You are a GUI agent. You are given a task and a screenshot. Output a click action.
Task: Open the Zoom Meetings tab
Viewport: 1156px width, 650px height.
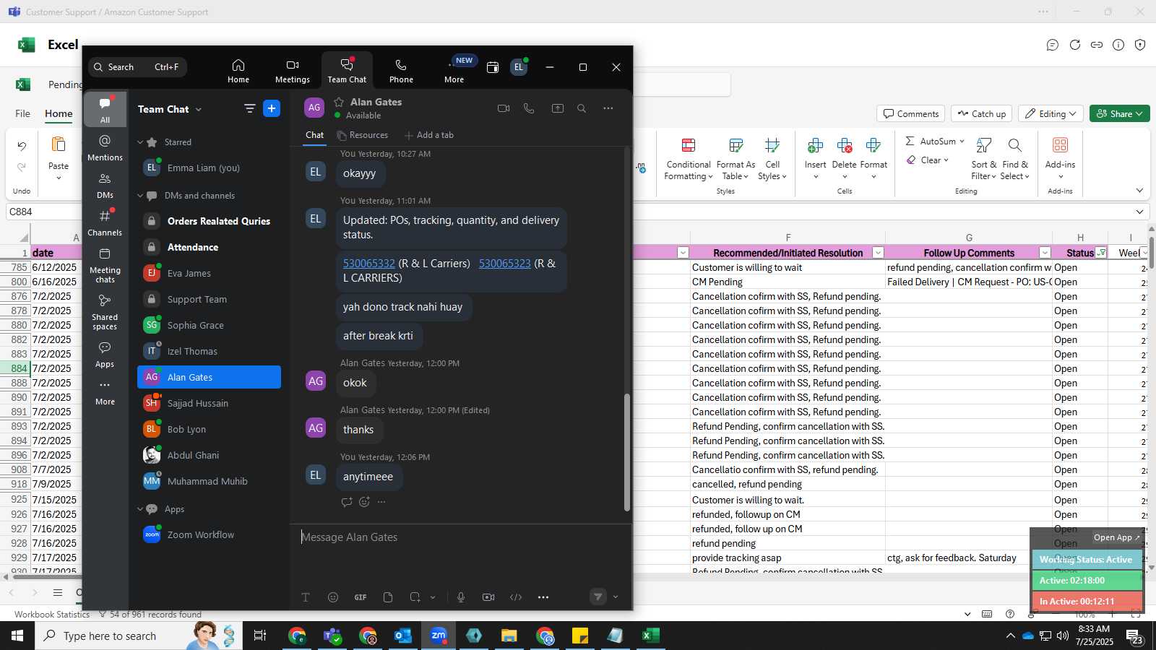(292, 71)
